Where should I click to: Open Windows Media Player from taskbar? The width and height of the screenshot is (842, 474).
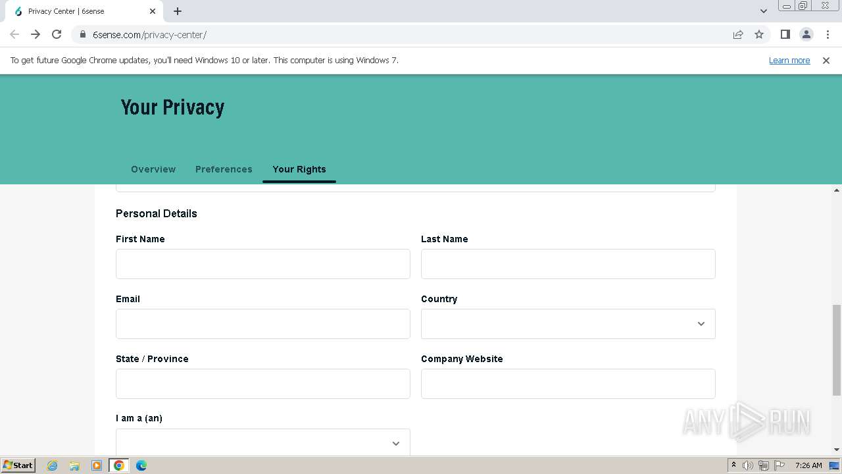pos(97,465)
